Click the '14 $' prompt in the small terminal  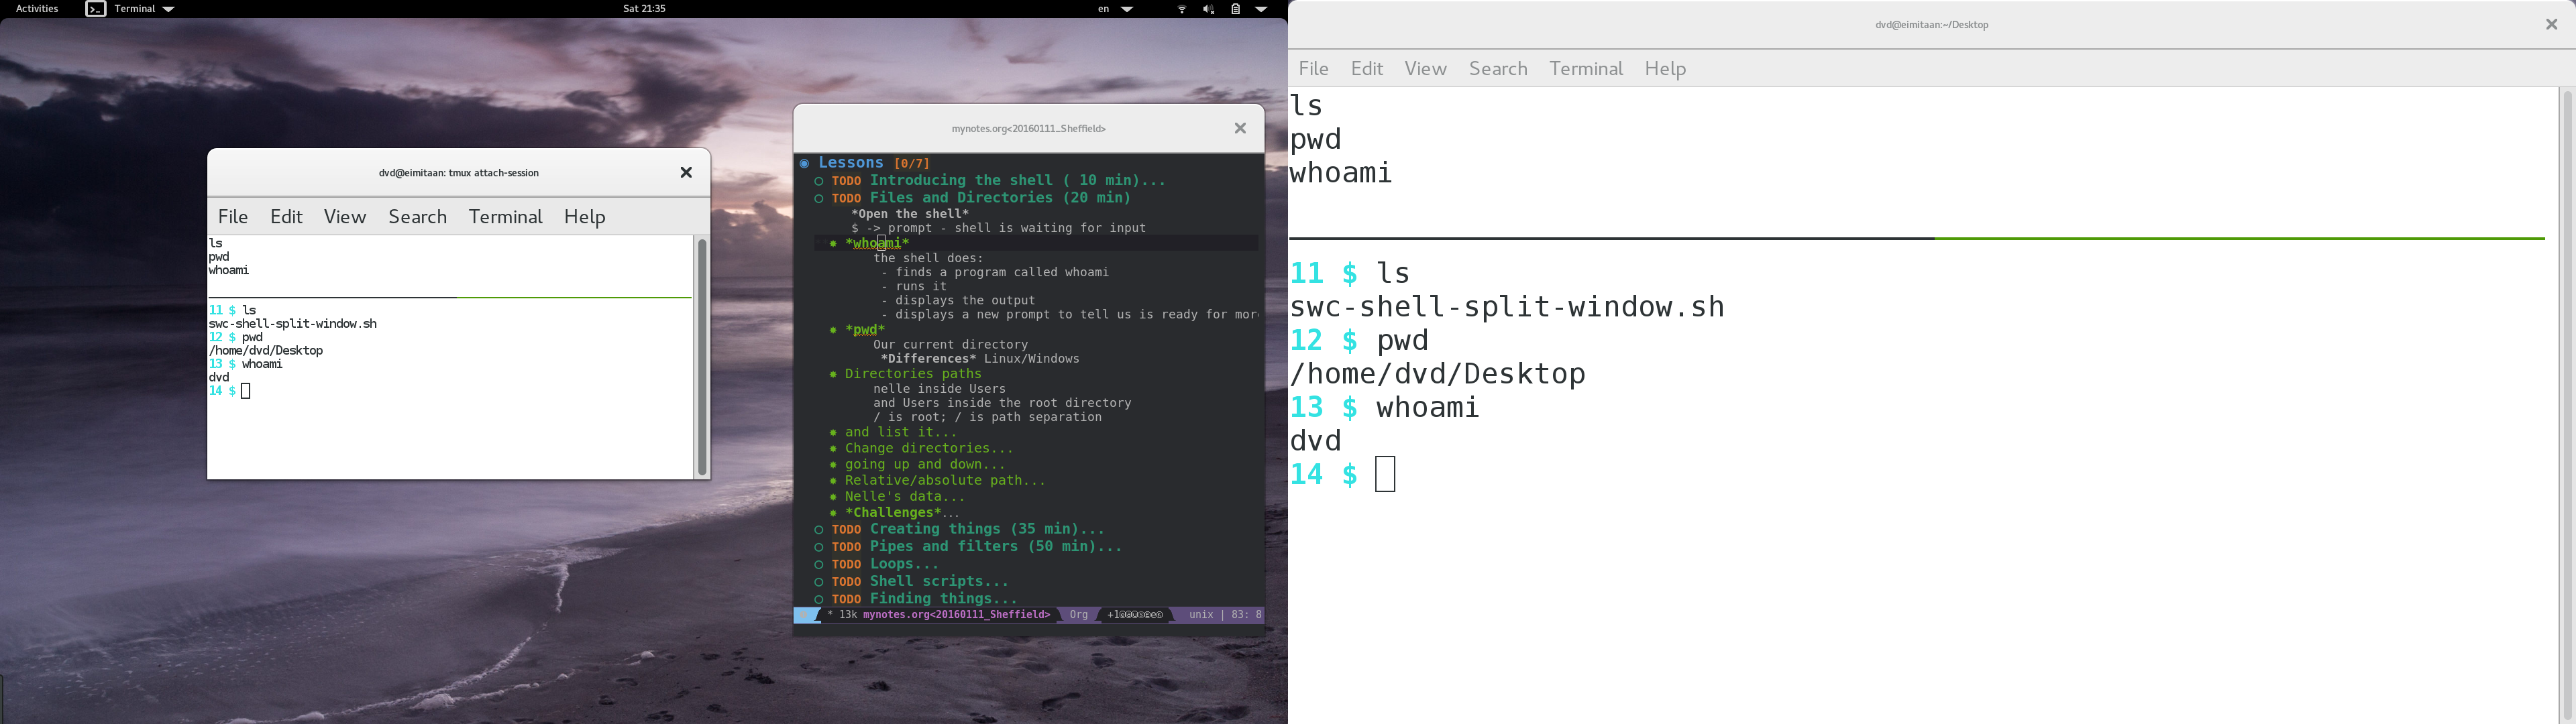point(222,391)
